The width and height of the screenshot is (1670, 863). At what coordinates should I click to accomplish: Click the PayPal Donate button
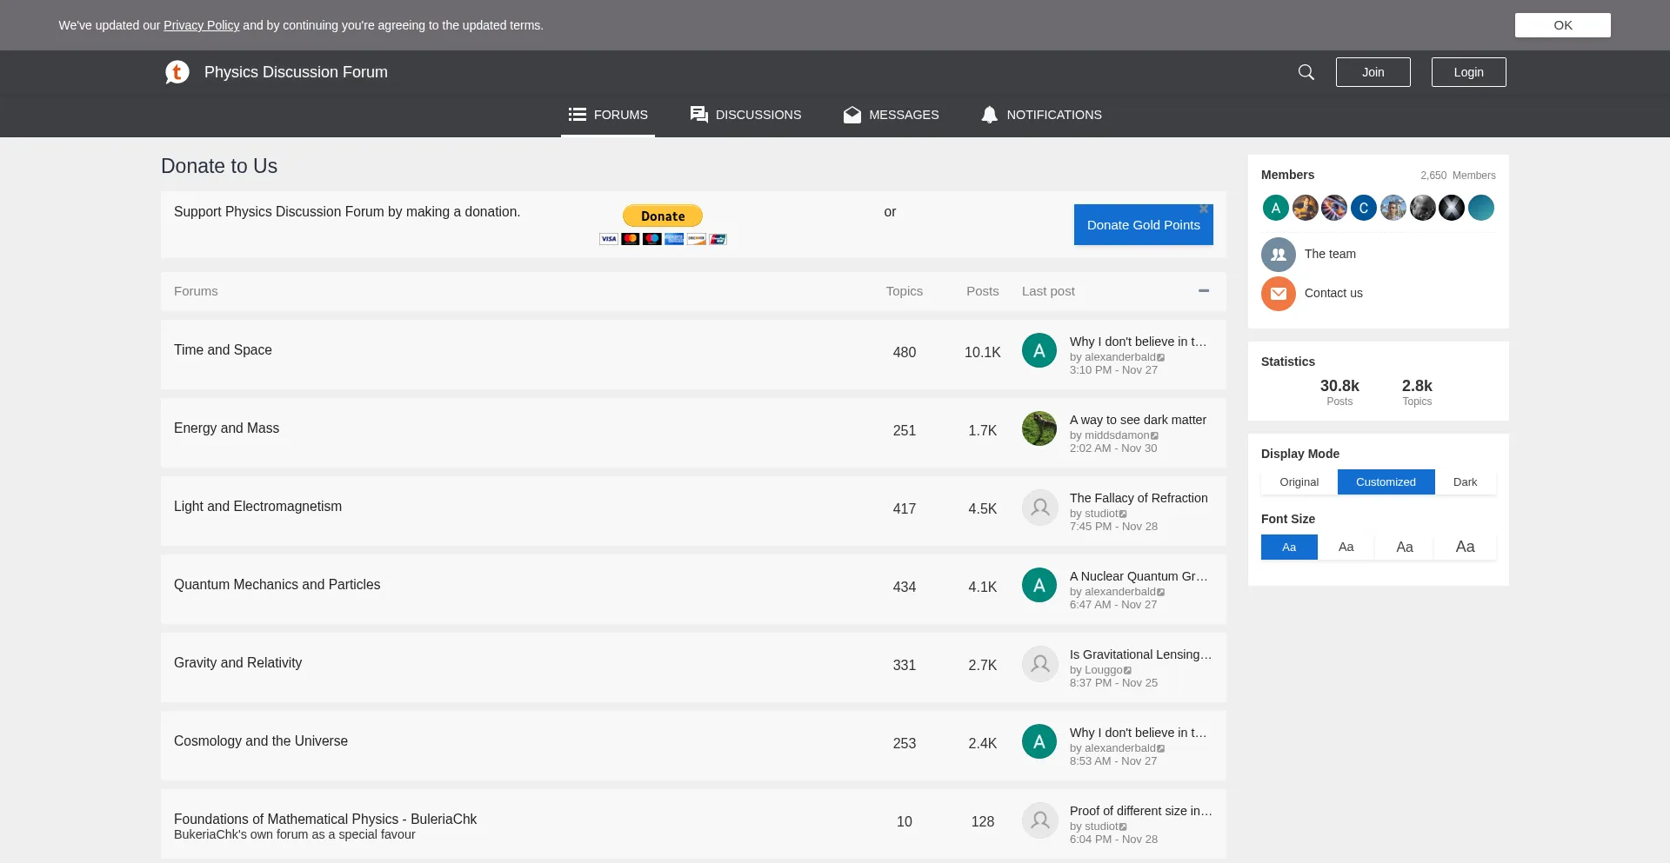663,216
